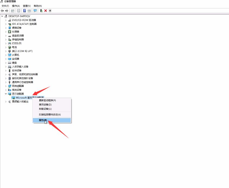Choose 卸载设备(U) in the context menu

point(52,109)
